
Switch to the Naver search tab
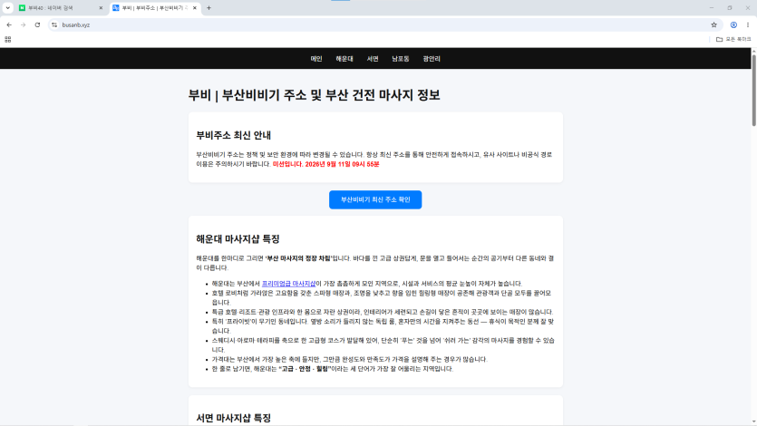coord(55,8)
